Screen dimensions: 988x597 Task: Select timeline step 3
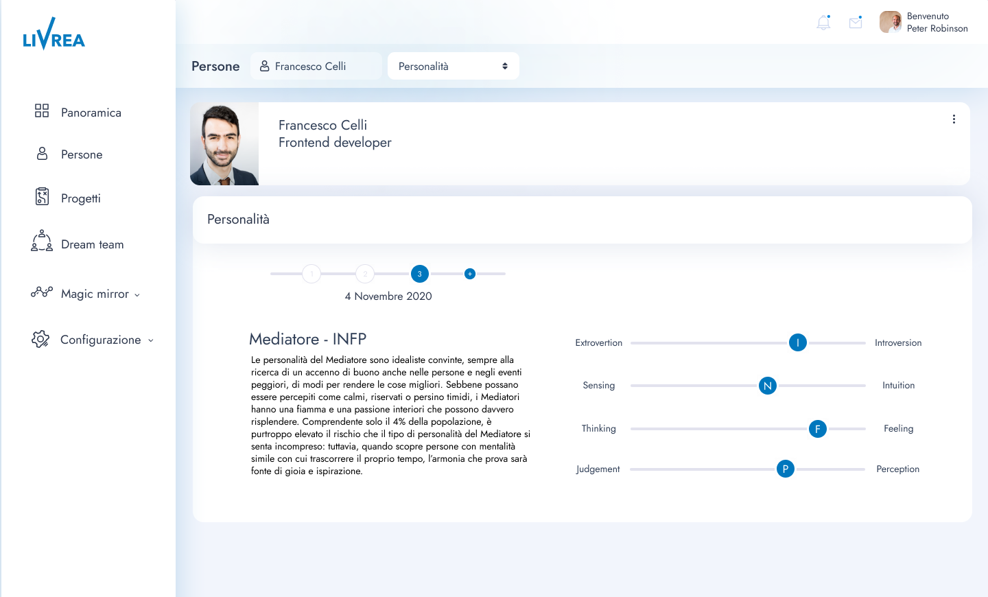[x=420, y=274]
